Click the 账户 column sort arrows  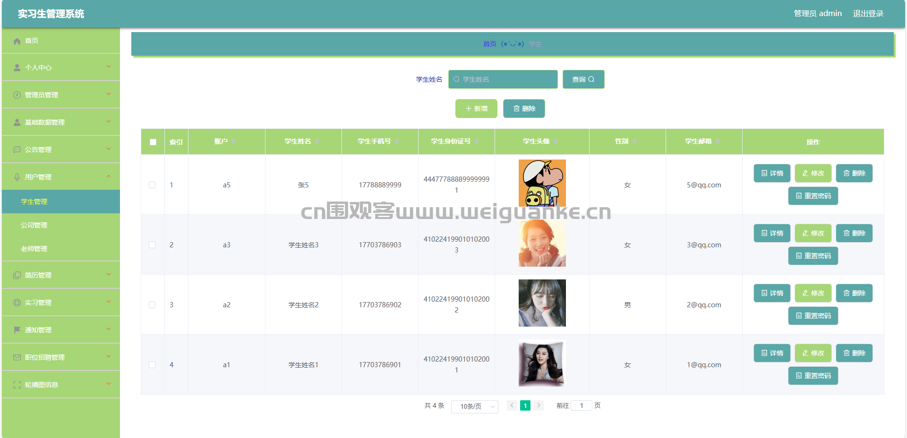click(x=233, y=141)
